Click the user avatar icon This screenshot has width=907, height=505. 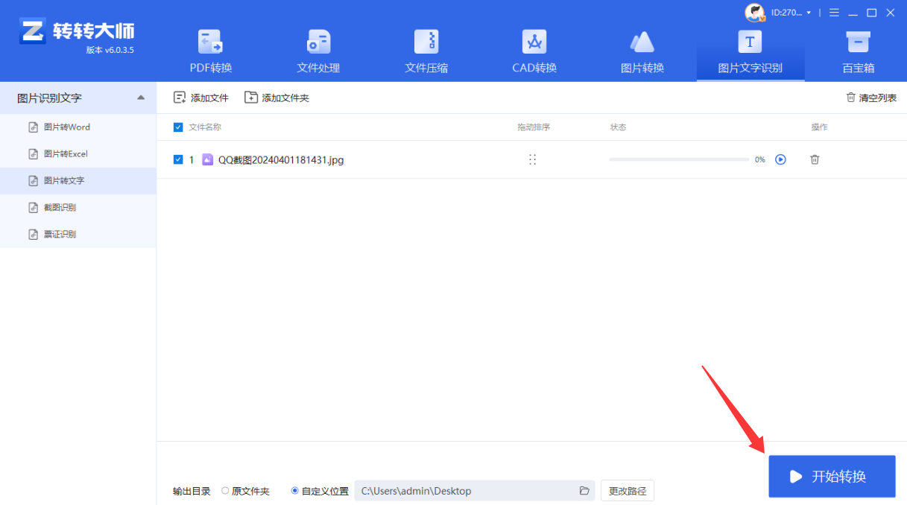[x=755, y=12]
